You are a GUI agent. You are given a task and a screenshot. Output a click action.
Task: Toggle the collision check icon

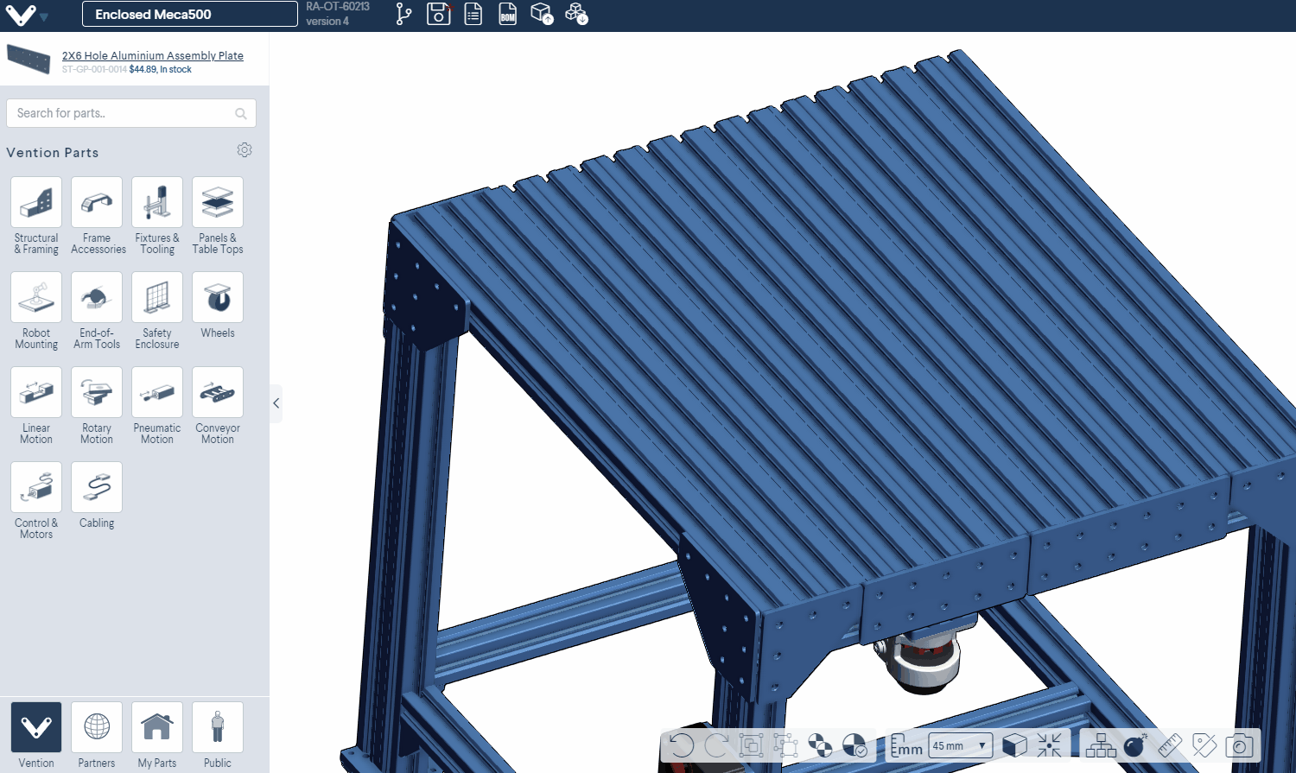[x=854, y=745]
